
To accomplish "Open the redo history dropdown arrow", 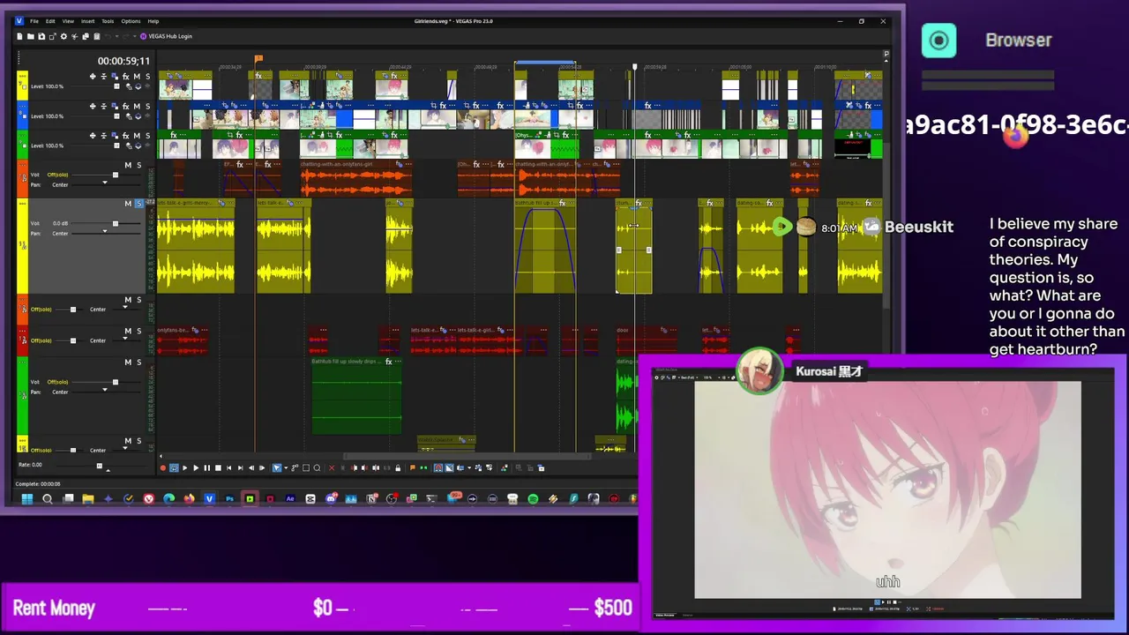I will (135, 36).
